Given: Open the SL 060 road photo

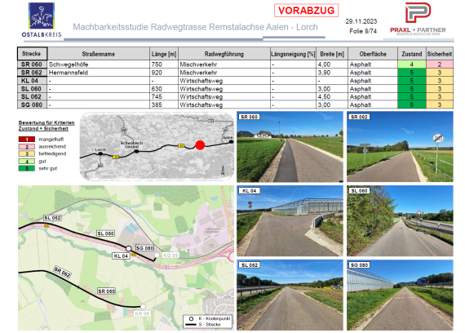Looking at the screenshot, I should pos(400,221).
